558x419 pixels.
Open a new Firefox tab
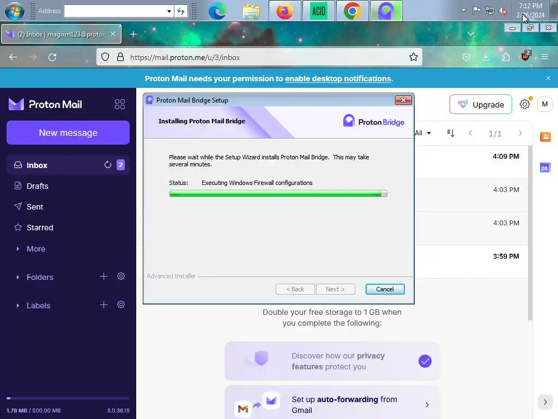click(133, 34)
